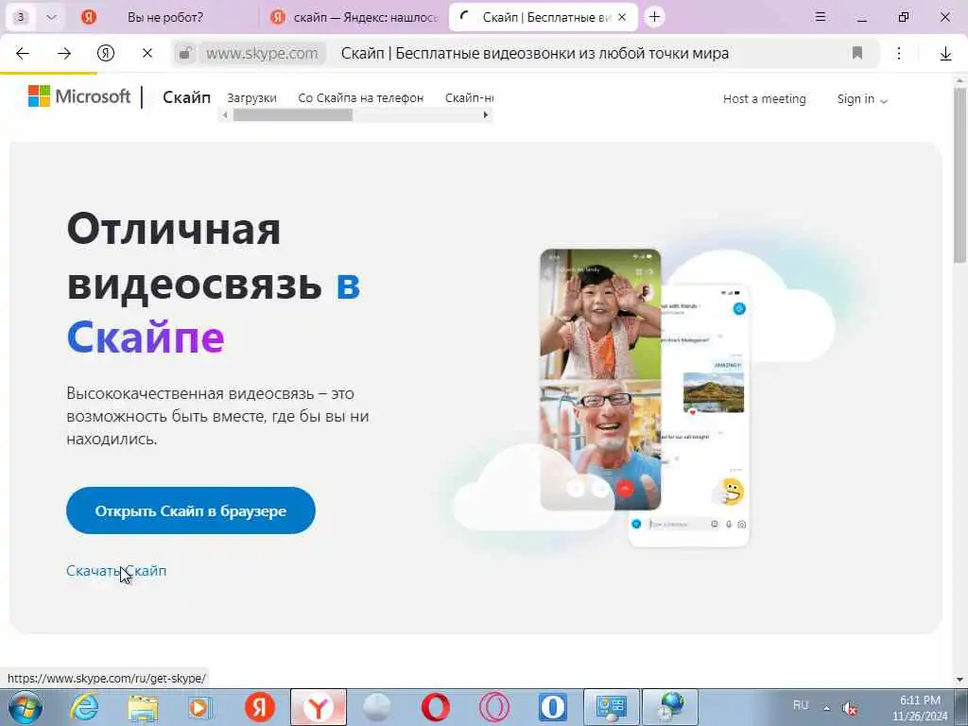Open the Скайп brand link in header
The image size is (968, 726).
point(186,97)
